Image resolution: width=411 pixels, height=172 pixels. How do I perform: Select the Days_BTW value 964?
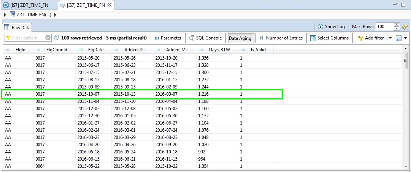(x=202, y=159)
